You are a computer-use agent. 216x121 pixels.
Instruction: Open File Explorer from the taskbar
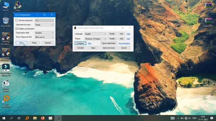click(x=35, y=118)
